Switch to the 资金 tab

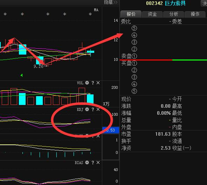[x=152, y=14]
